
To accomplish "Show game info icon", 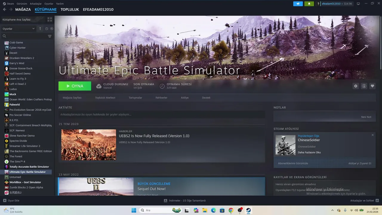I will pos(364,86).
